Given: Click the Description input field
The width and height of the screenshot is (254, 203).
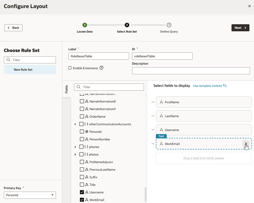Looking at the screenshot, I should (191, 71).
